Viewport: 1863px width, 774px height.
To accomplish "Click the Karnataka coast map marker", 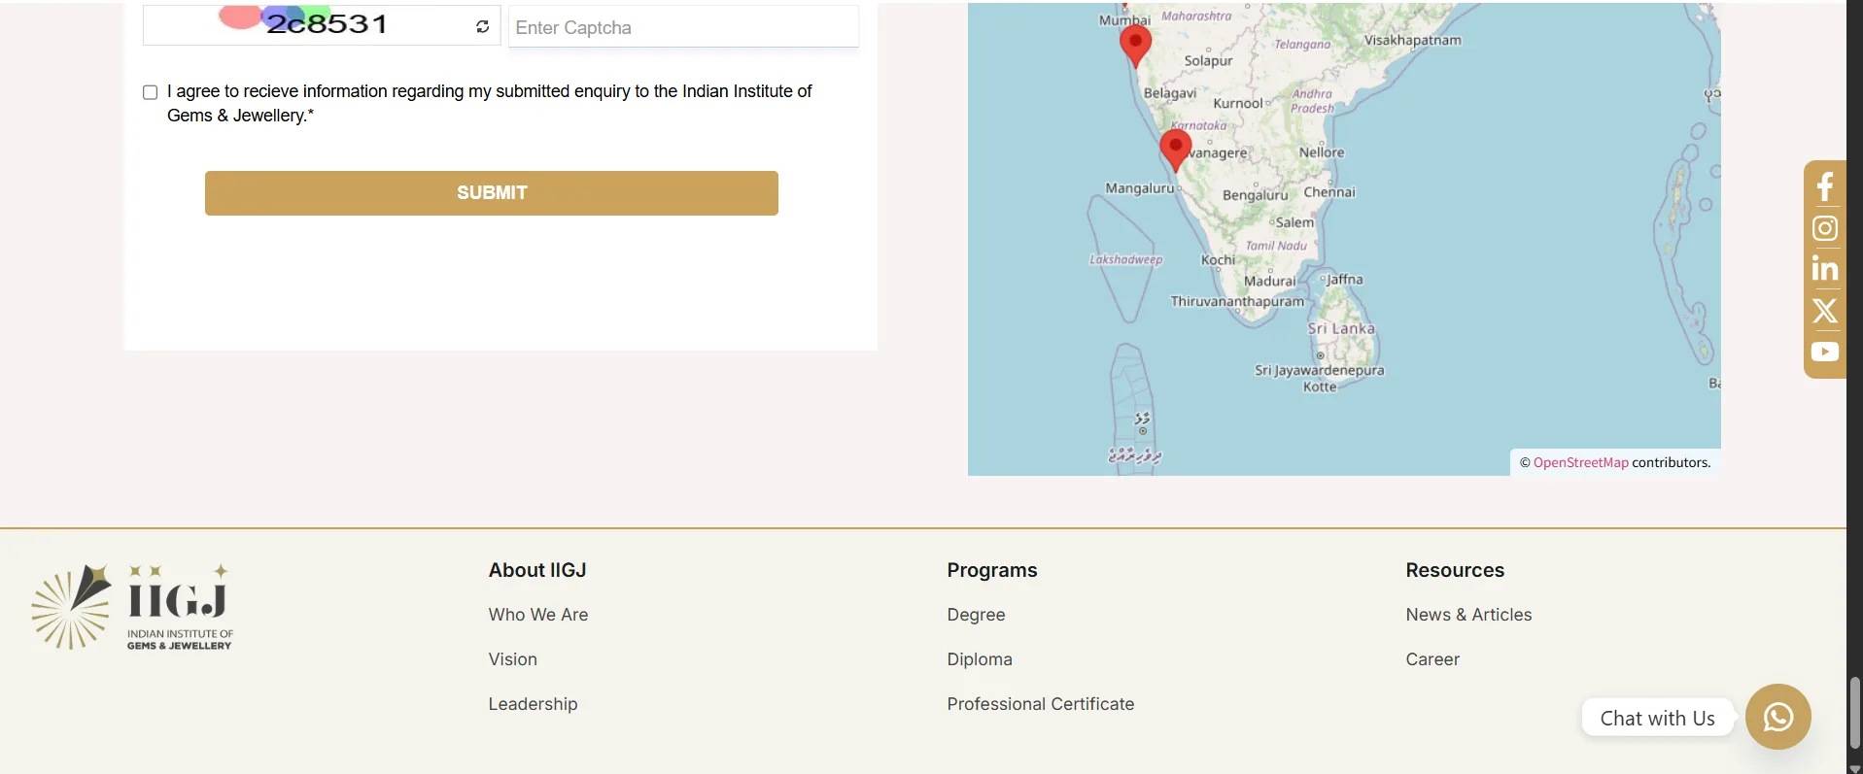I will tap(1175, 149).
